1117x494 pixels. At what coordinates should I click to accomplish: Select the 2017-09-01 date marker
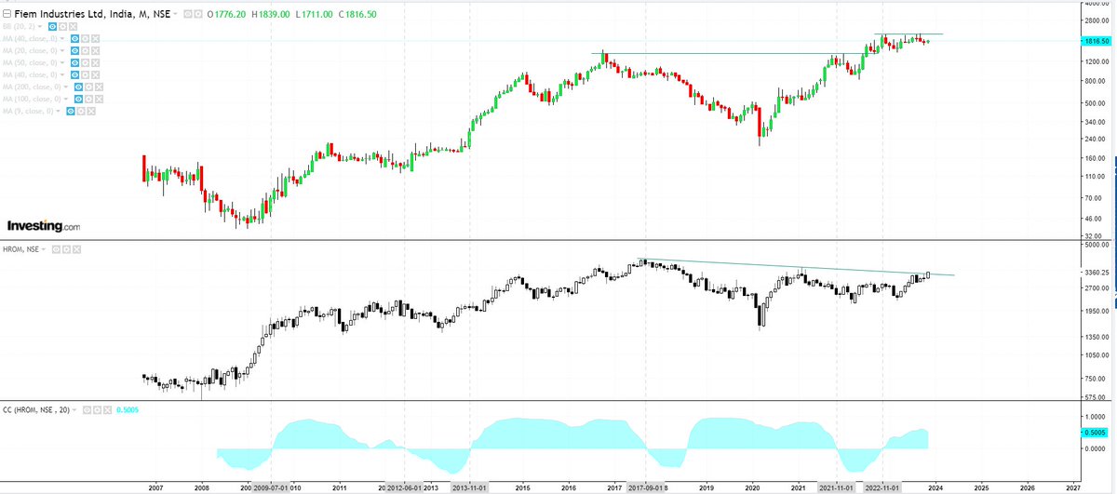pos(645,487)
